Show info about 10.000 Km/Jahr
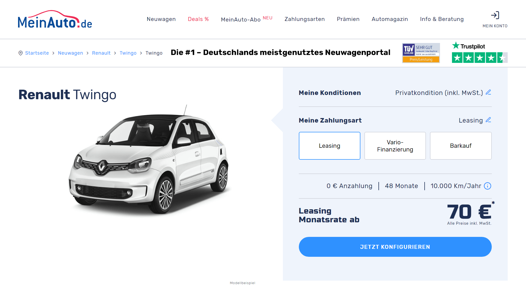The image size is (526, 291). [488, 186]
